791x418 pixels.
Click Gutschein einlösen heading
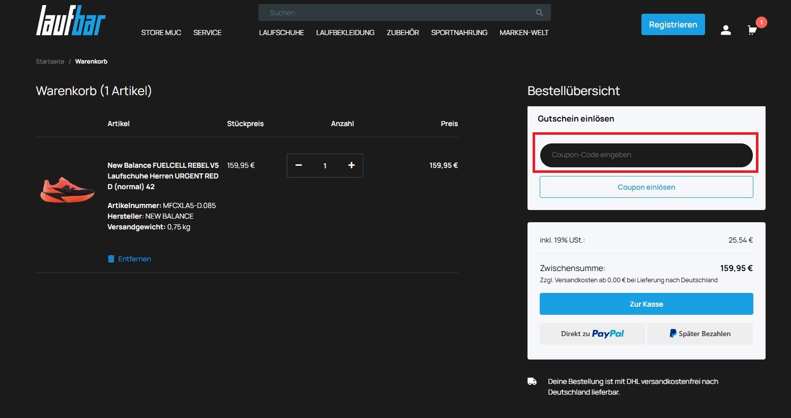[576, 118]
